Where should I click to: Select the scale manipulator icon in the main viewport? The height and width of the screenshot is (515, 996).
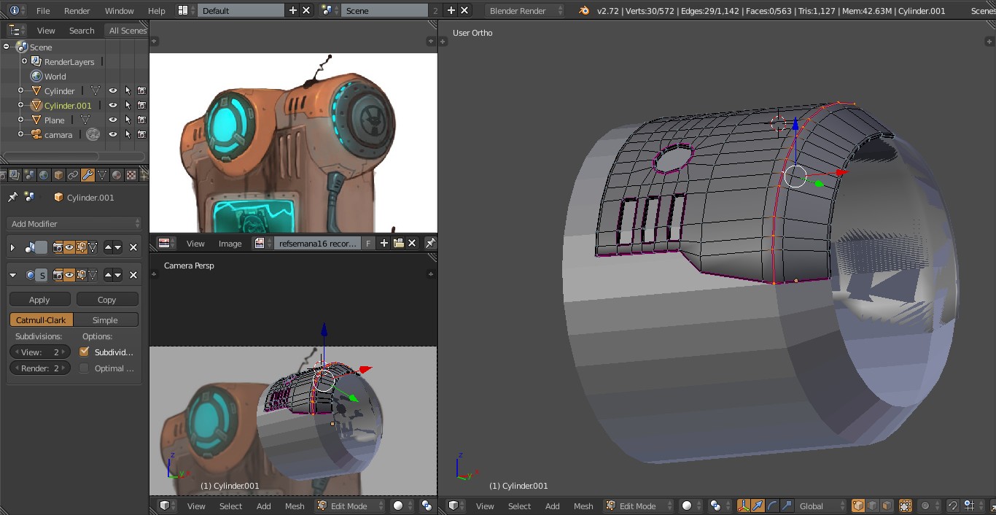point(787,506)
